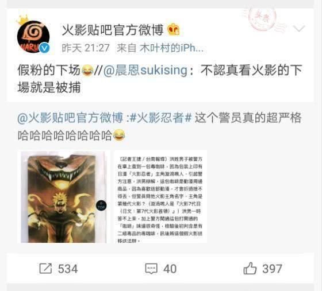Tap the laughing emoji after 假粉的下场

pos(87,70)
